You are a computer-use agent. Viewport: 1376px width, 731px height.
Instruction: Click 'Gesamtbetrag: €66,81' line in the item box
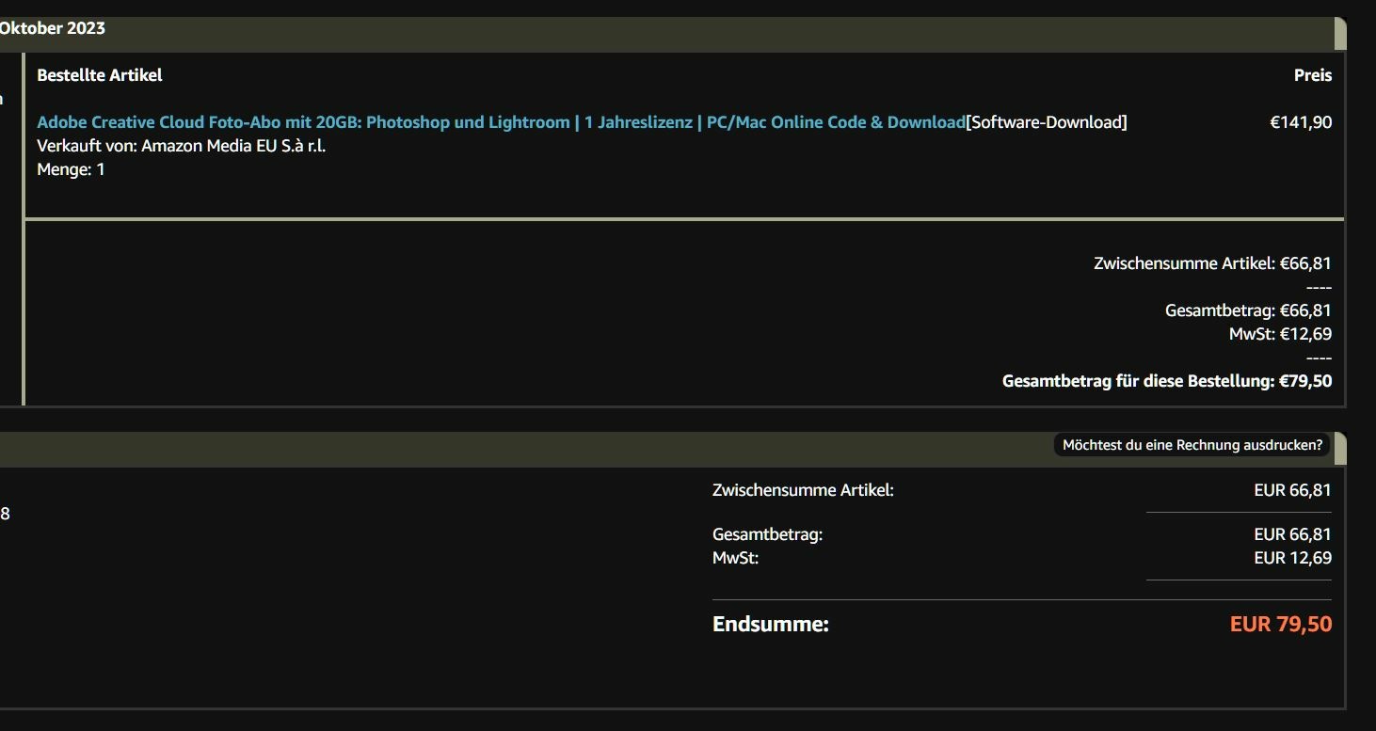[x=1248, y=310]
